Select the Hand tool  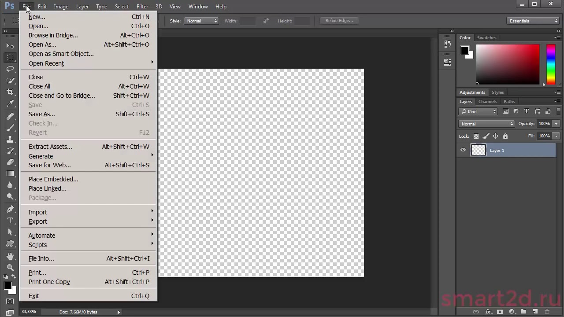[10, 256]
